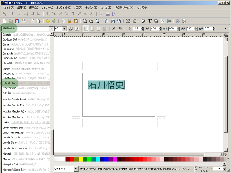Align text center

coord(92,28)
